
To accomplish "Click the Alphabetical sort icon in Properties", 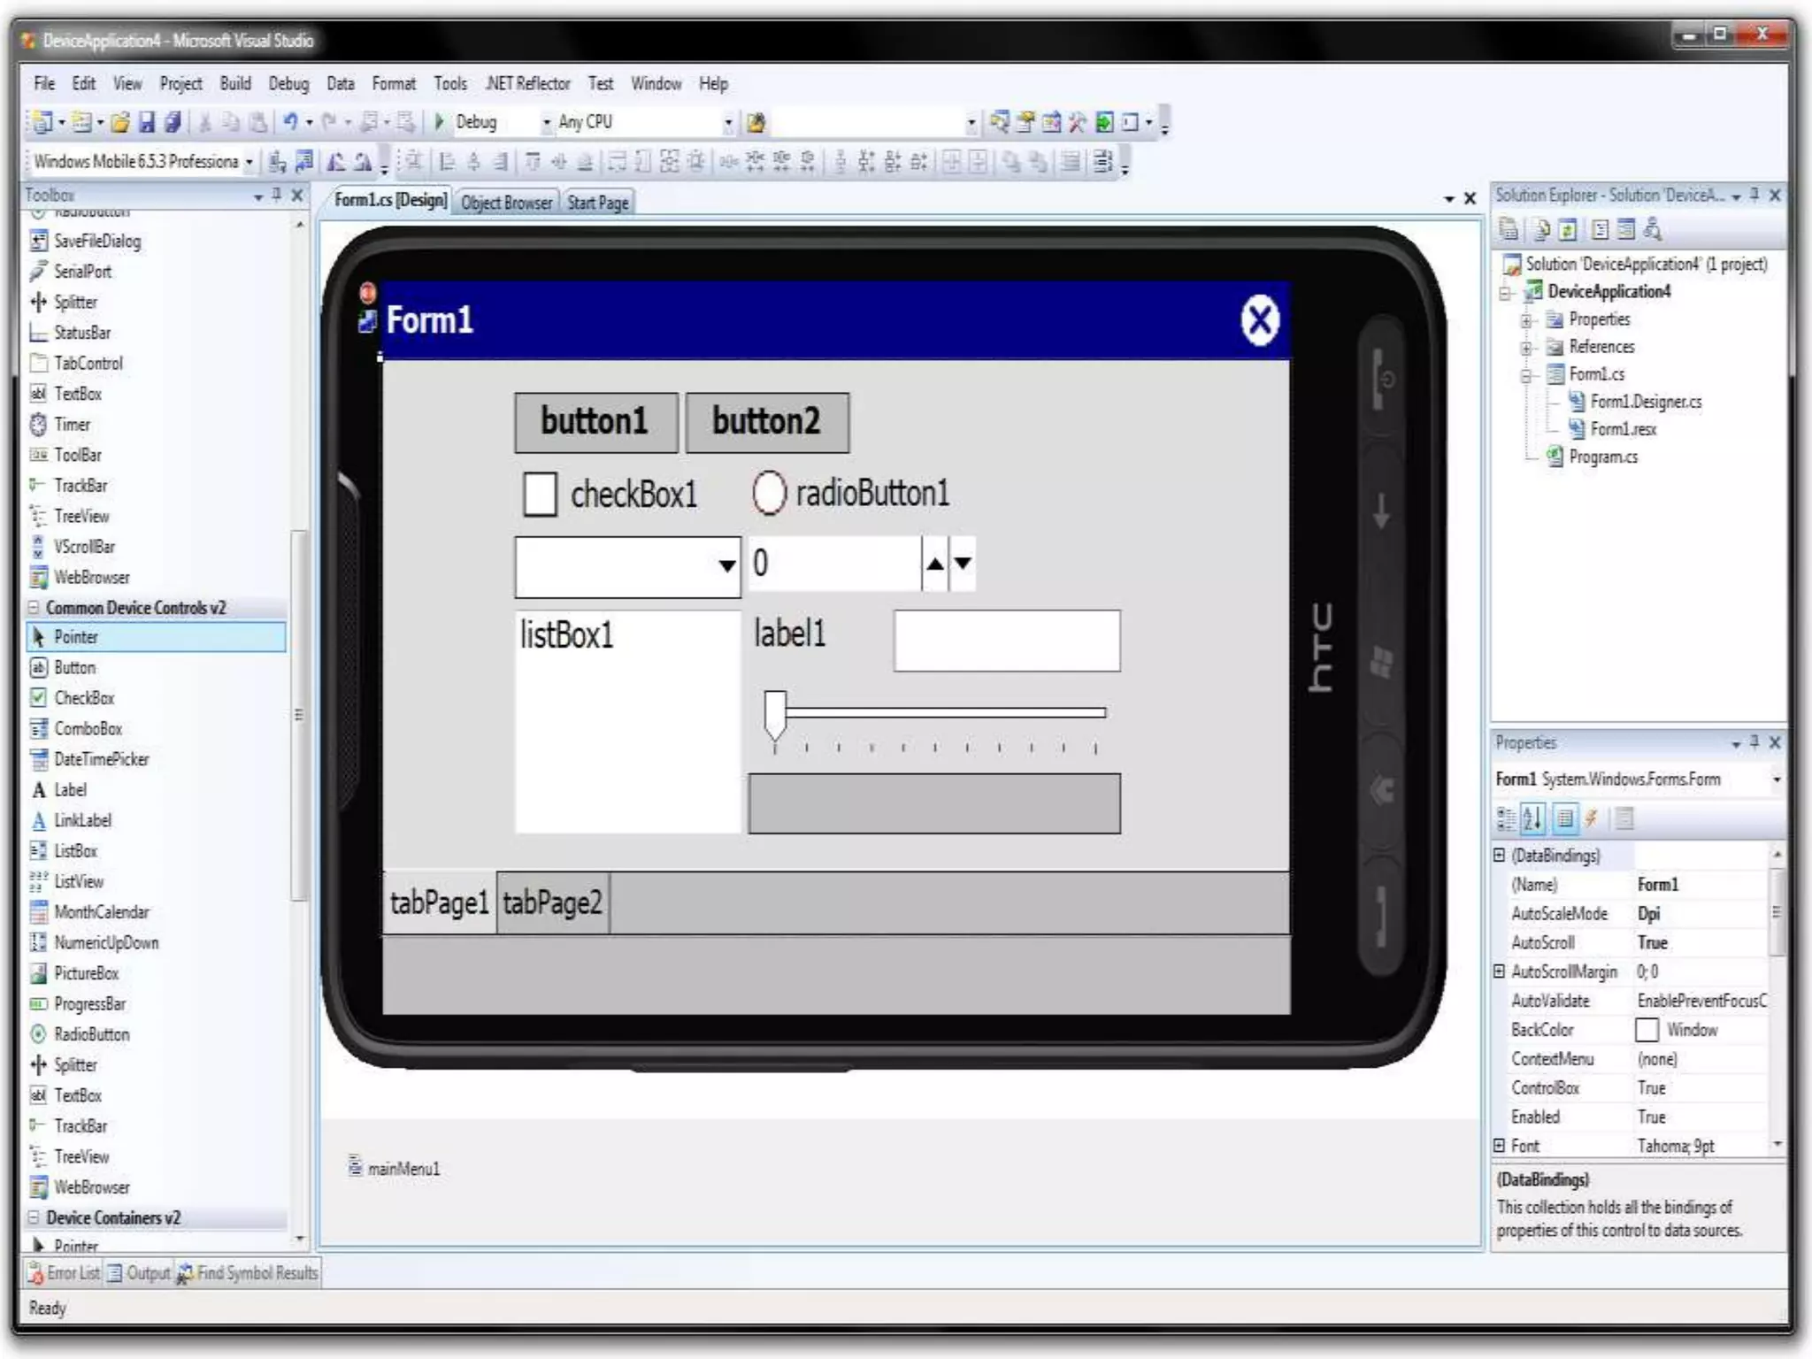I will 1532,818.
